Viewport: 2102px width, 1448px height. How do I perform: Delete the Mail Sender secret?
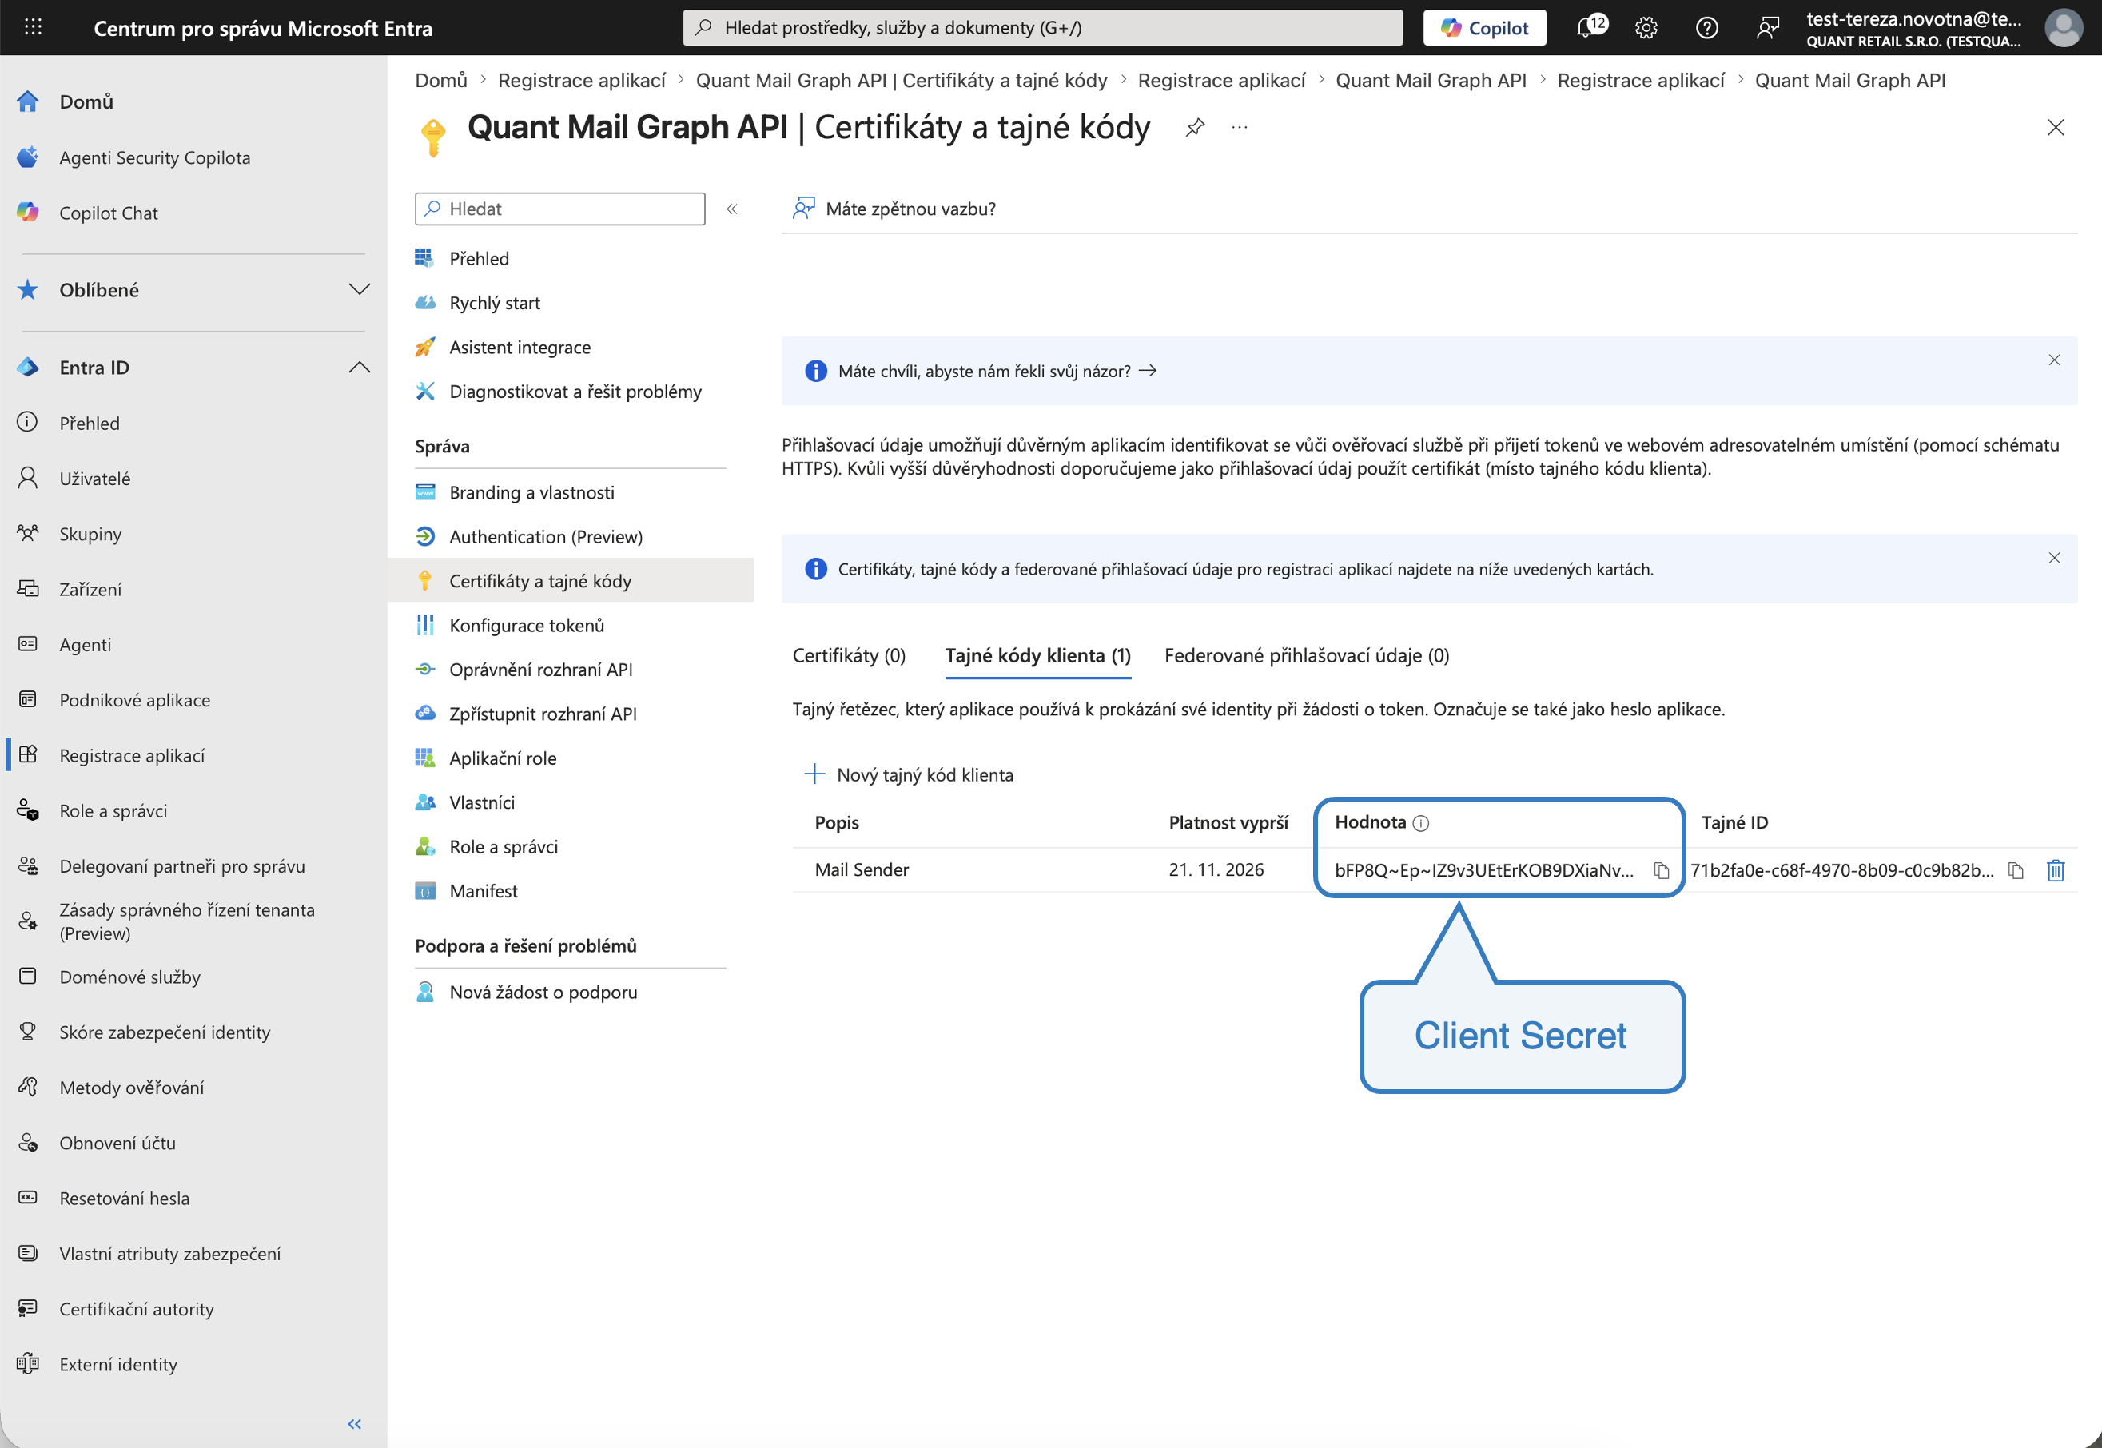2055,870
